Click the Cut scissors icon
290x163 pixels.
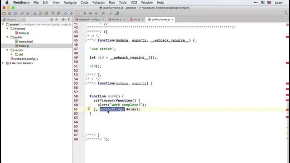tap(35, 14)
